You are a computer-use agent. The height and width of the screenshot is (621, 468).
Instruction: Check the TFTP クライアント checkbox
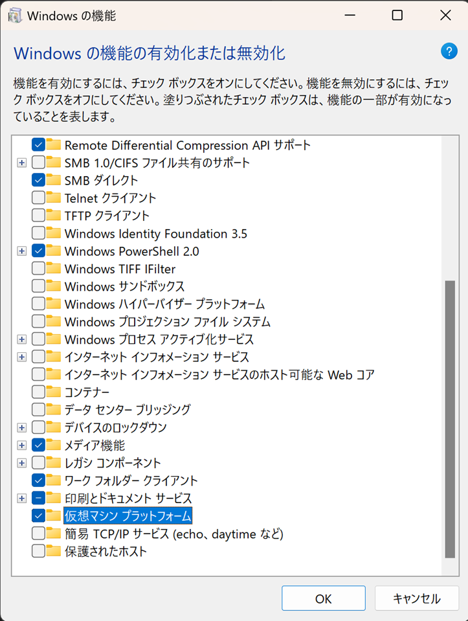coord(38,215)
